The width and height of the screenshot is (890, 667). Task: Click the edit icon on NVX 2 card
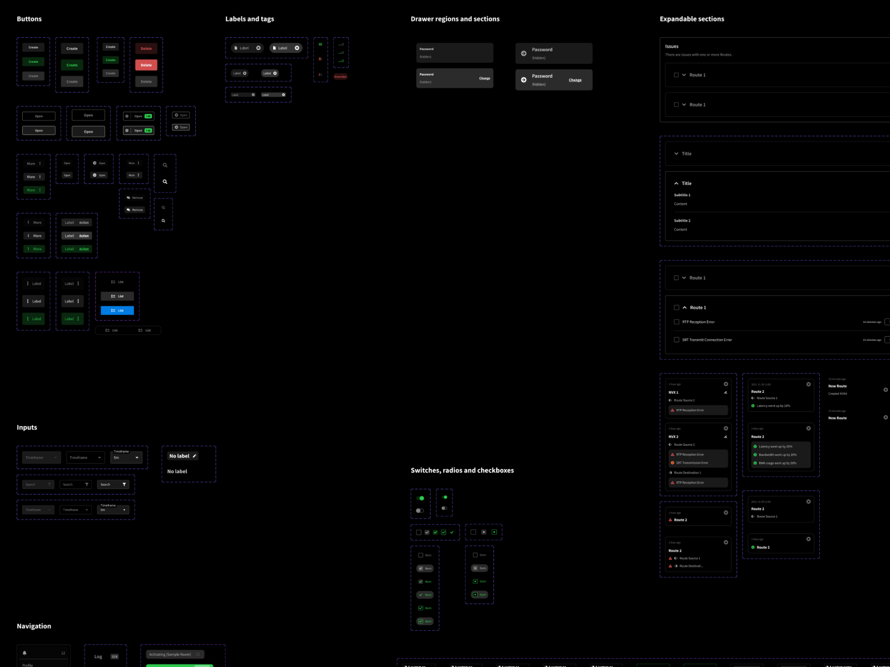click(x=725, y=437)
